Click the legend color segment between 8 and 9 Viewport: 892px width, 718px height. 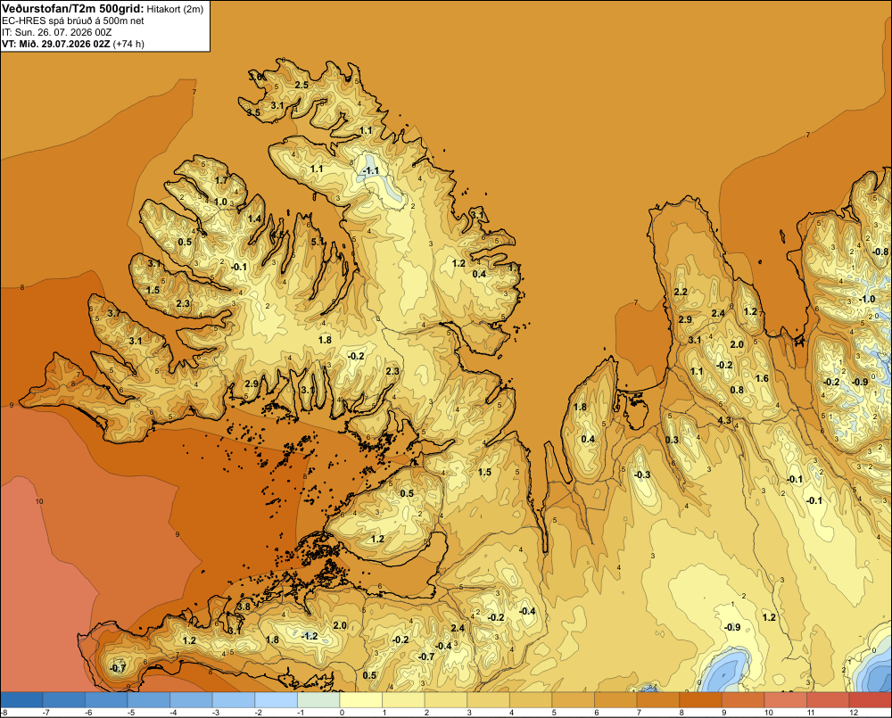(x=700, y=699)
